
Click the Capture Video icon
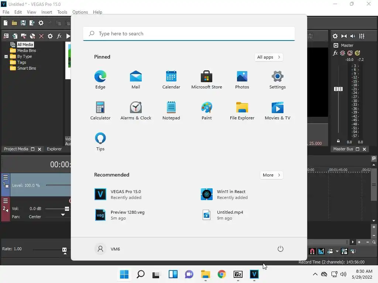click(24, 36)
